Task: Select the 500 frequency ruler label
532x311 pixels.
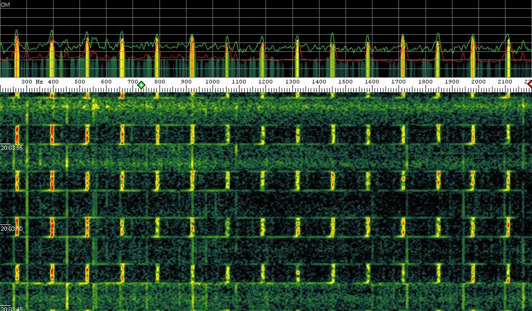Action: point(79,81)
